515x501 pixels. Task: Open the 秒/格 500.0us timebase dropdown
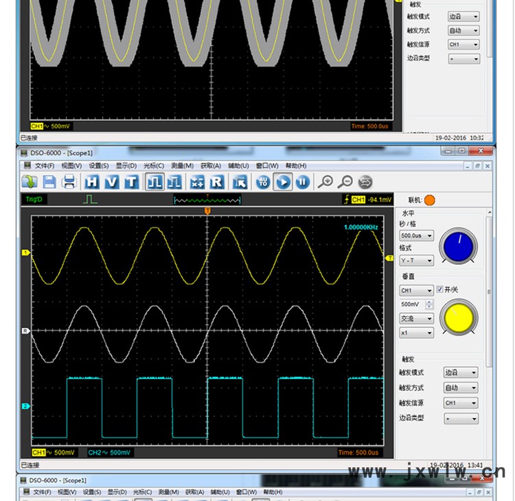click(417, 235)
